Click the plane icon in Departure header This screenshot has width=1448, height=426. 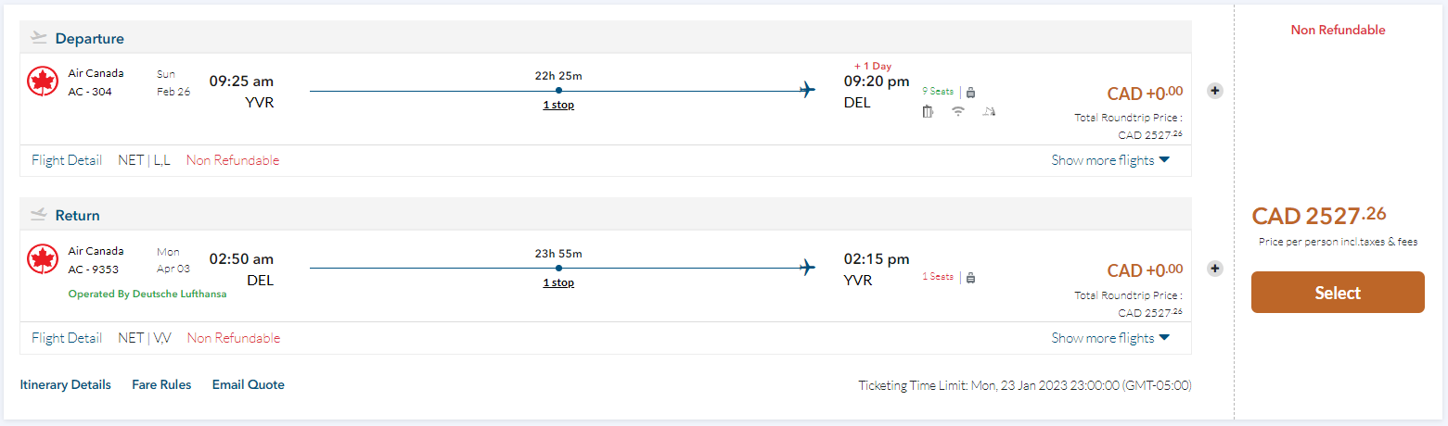(x=38, y=38)
